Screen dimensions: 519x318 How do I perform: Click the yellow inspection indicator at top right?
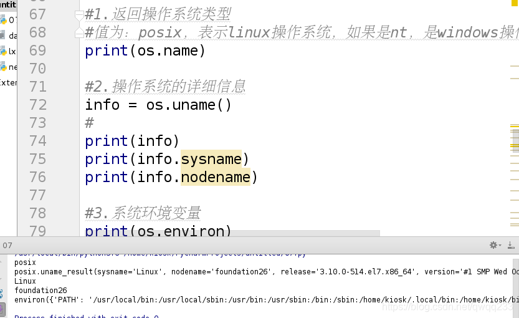tap(515, 3)
